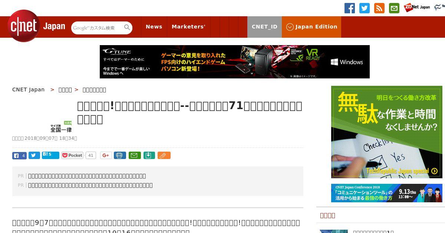The image size is (445, 233).
Task: Open the orange RSS feed icon
Action: (379, 8)
